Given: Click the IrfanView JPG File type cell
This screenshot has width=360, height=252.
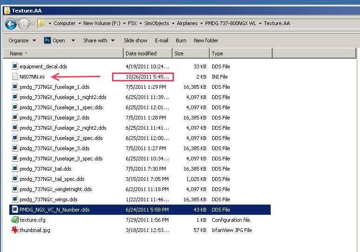Looking at the screenshot, I should 232,230.
